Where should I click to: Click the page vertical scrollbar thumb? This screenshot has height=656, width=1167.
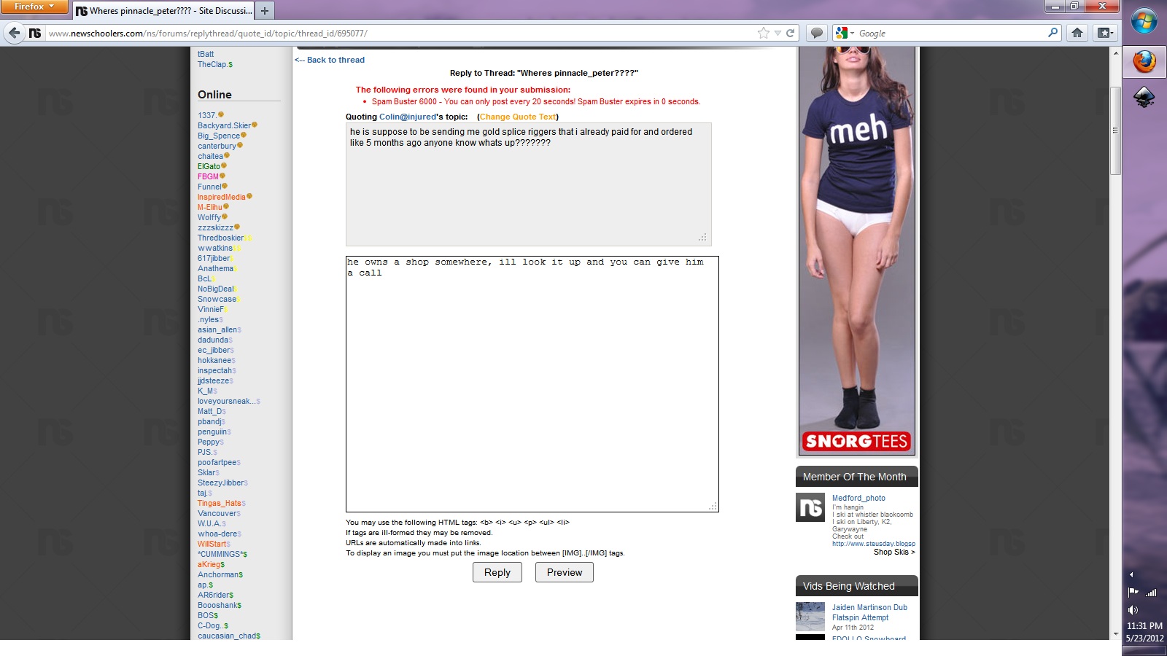1115,131
